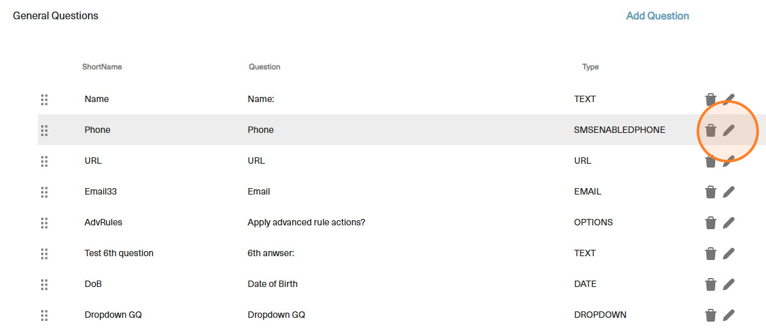Click the Add Question link
The width and height of the screenshot is (766, 330).
[657, 16]
